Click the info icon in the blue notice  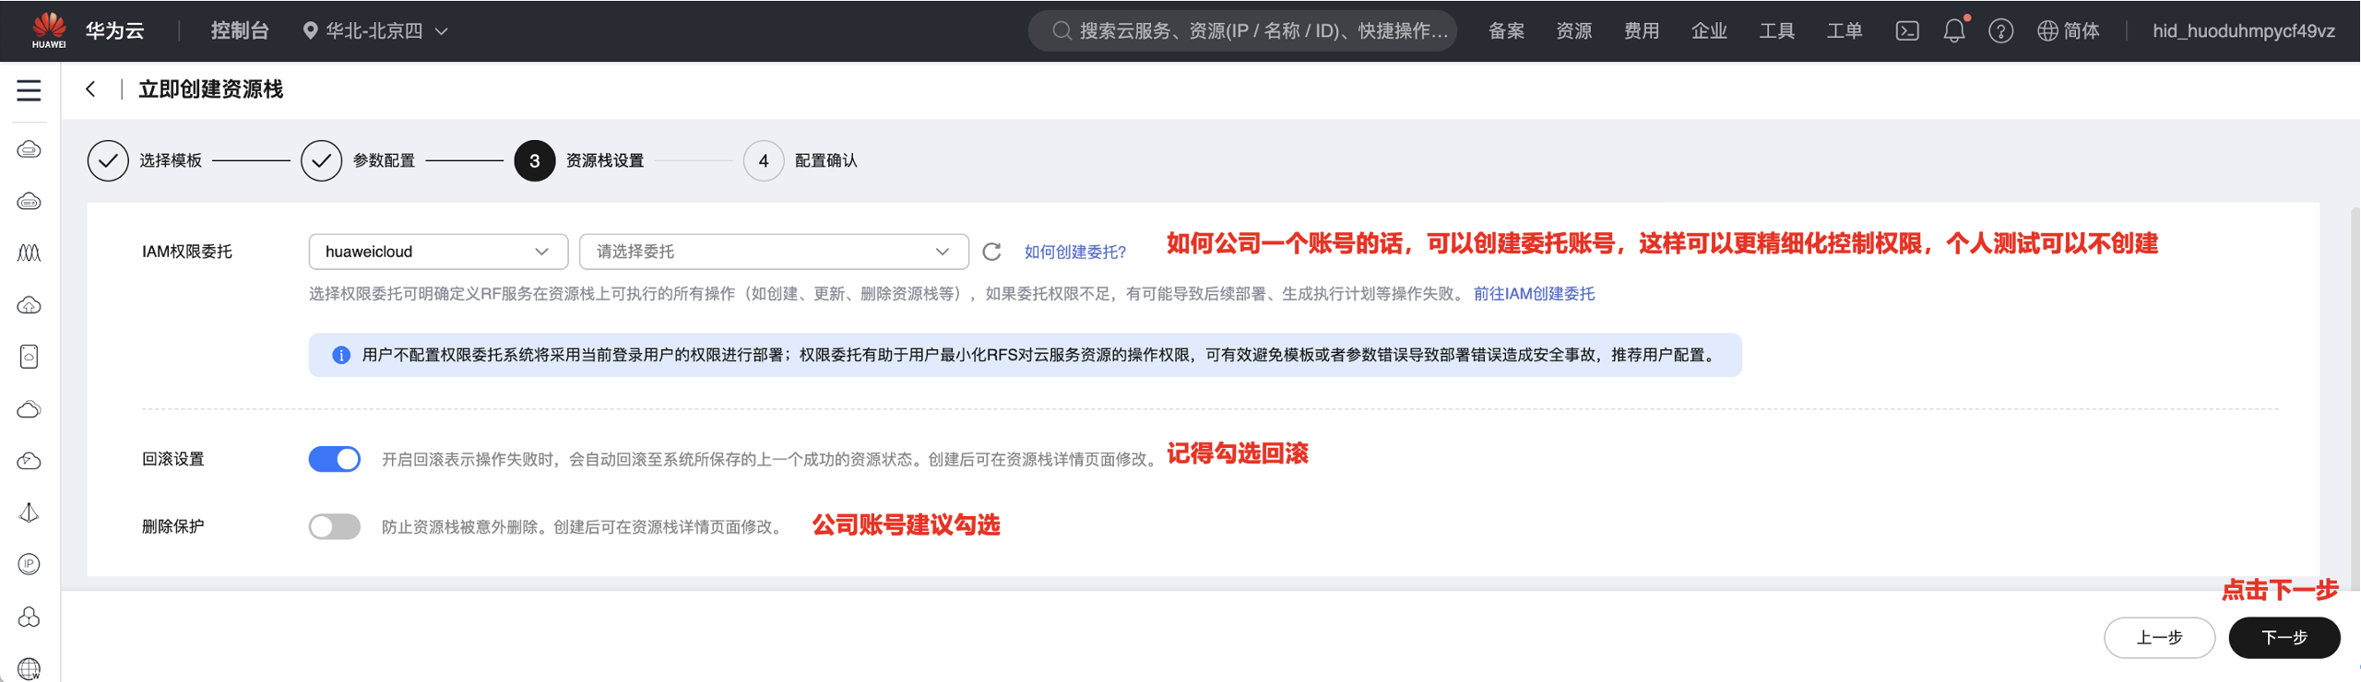340,356
